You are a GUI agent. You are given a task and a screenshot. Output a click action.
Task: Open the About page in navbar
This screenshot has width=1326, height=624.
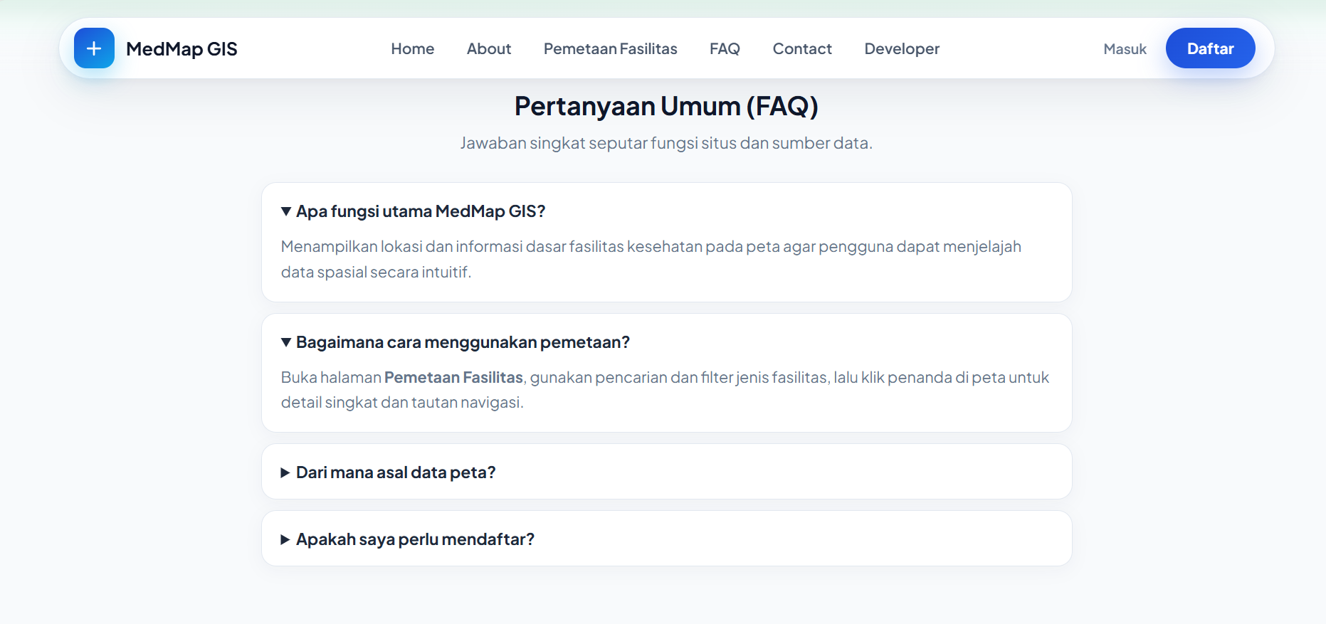coord(489,49)
